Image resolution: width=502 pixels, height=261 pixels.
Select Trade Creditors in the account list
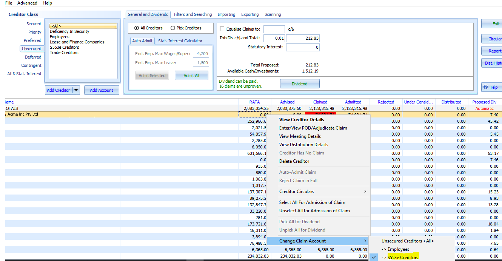64,53
